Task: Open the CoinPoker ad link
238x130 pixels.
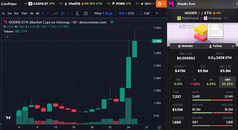Action: pos(9,4)
